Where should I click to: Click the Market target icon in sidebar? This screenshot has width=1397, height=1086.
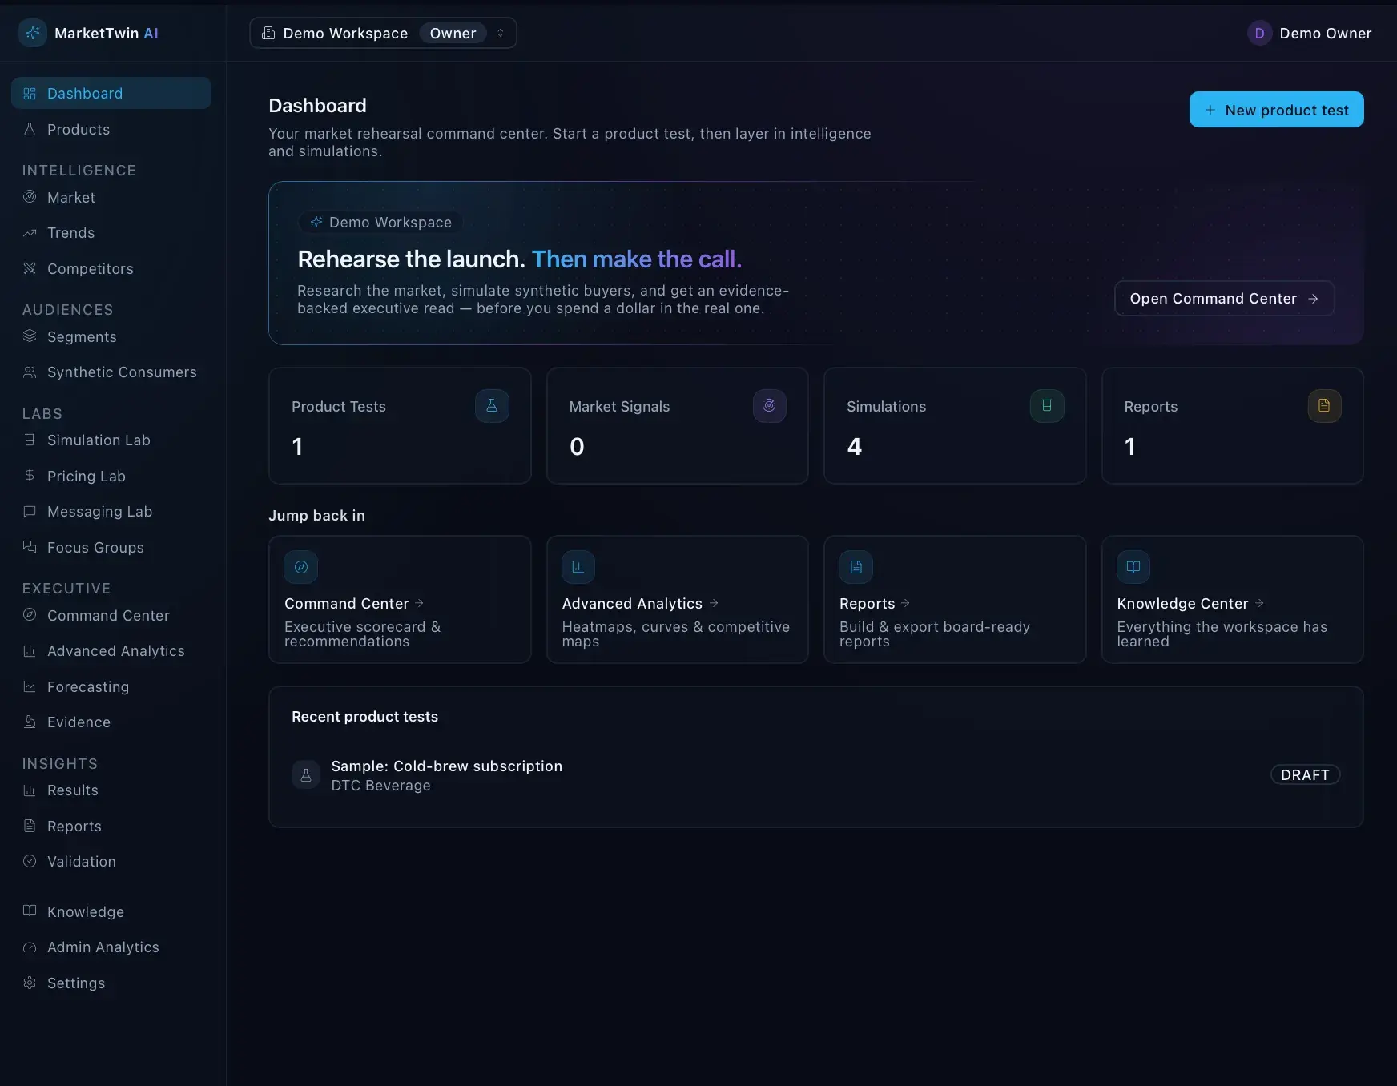tap(30, 197)
